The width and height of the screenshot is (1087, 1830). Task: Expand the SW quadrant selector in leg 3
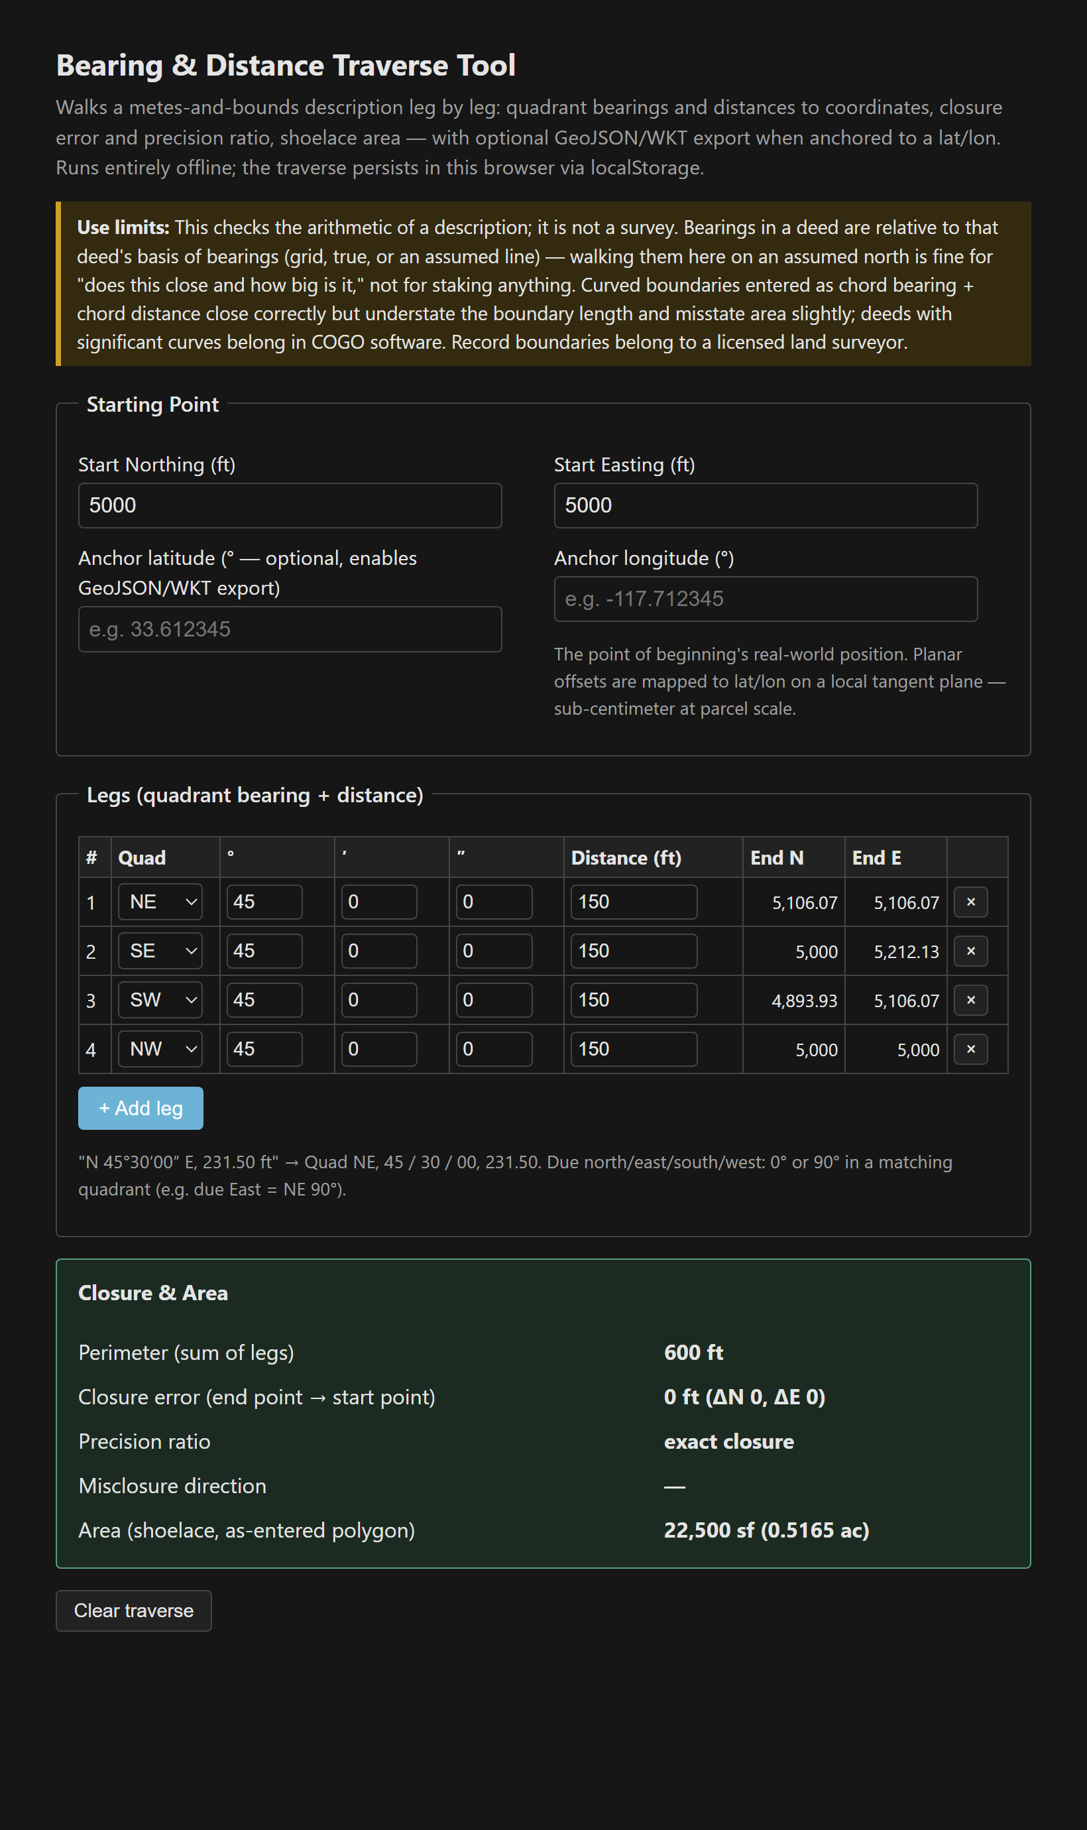point(160,1000)
